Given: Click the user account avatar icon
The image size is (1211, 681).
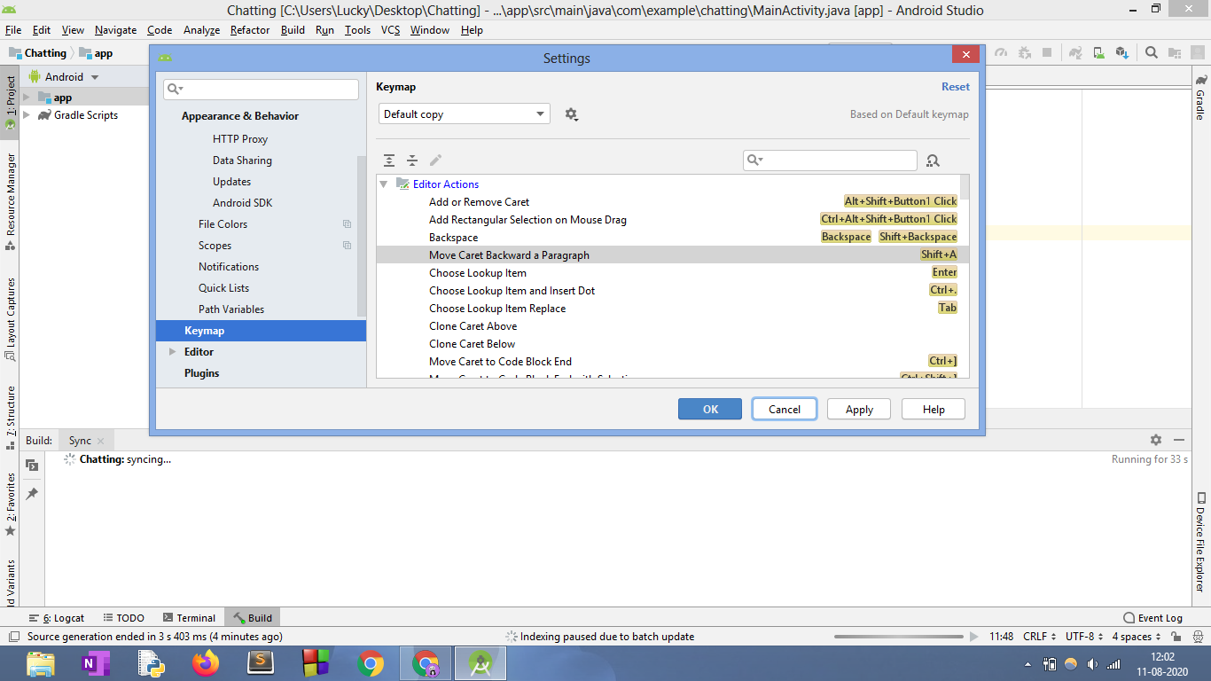Looking at the screenshot, I should pyautogui.click(x=1198, y=53).
